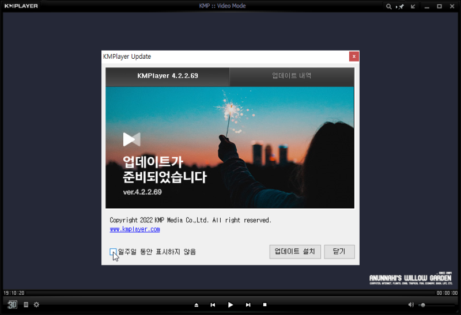Select the KMPlayer 4.2.2.69 tab

168,76
